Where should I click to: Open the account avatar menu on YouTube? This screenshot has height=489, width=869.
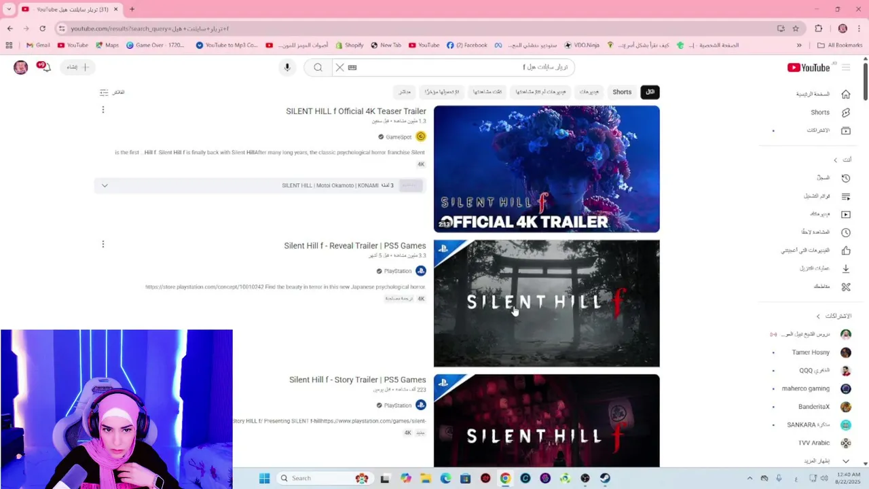coord(21,67)
